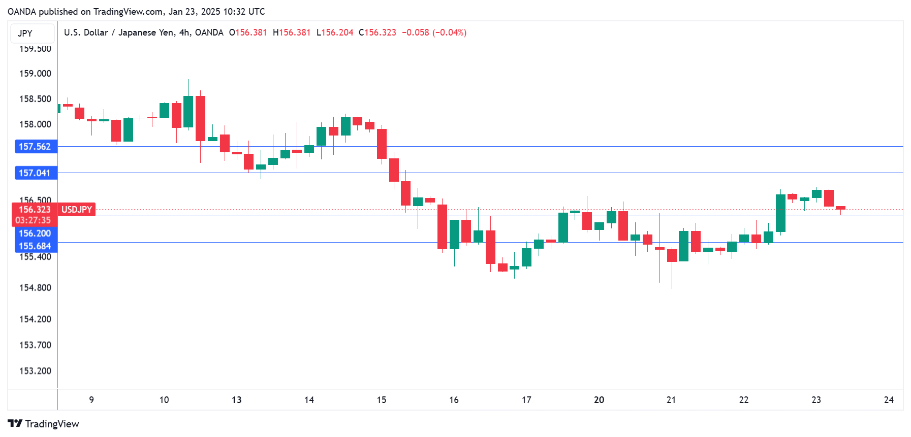This screenshot has height=437, width=911.
Task: Click the 157.562 price level label
Action: [35, 147]
